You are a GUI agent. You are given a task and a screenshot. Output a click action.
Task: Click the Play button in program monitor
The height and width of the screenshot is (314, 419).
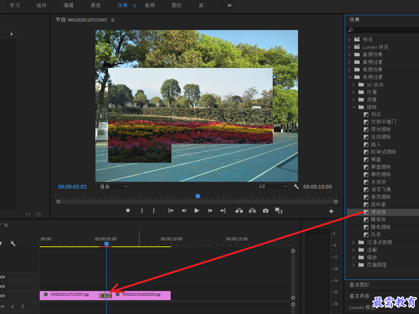pos(197,211)
